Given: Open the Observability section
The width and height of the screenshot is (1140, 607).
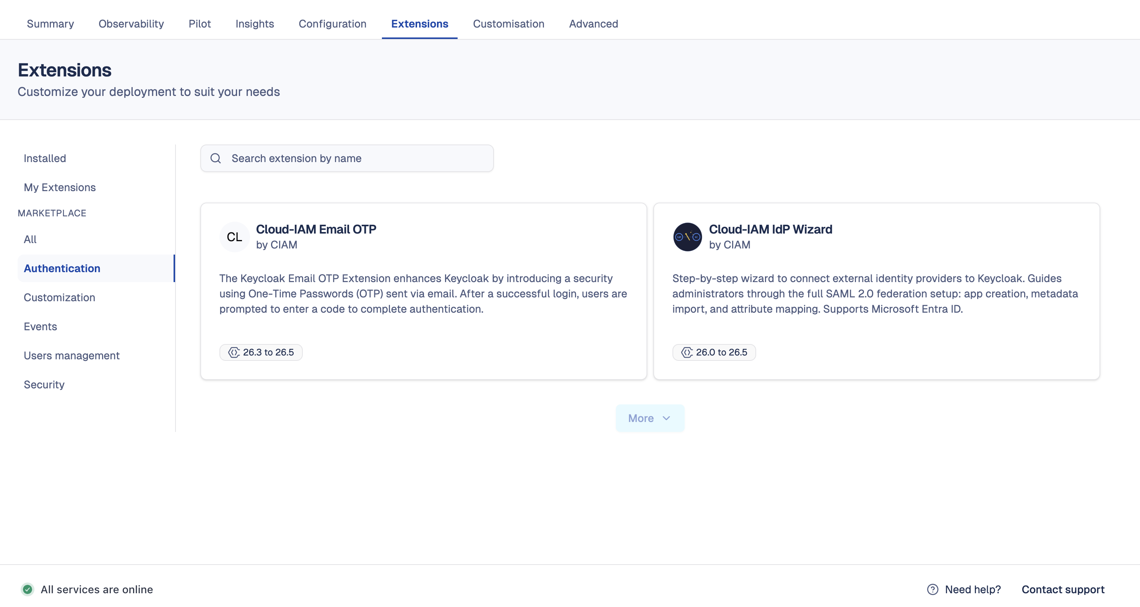Looking at the screenshot, I should (x=130, y=24).
